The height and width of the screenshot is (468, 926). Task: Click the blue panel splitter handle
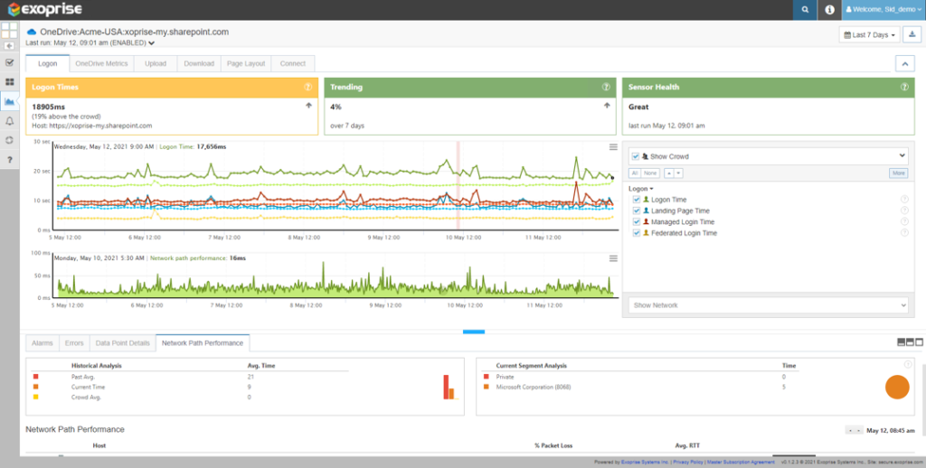point(474,332)
